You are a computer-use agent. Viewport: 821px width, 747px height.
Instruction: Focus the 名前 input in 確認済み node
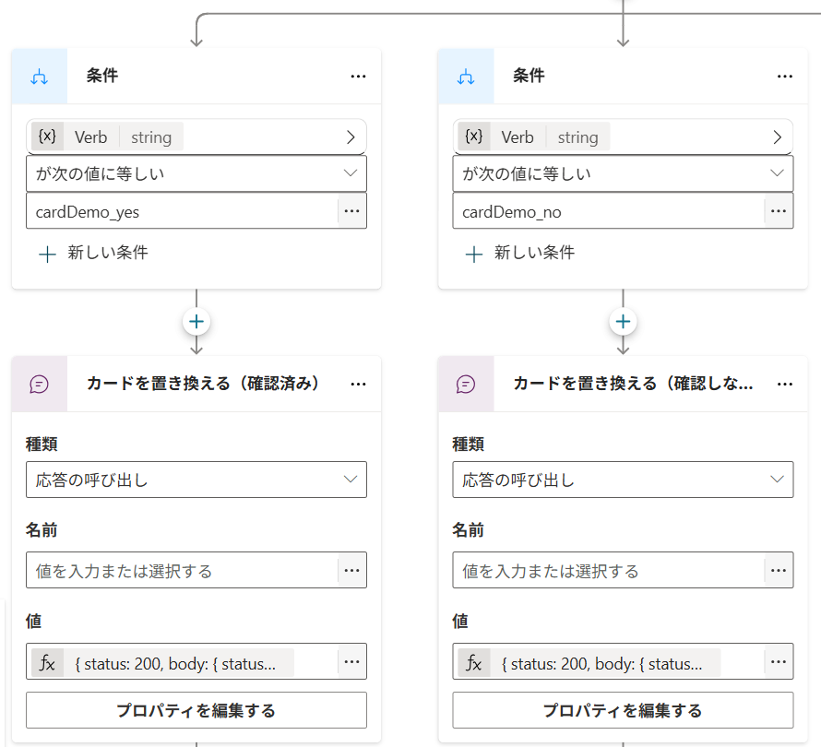point(182,570)
